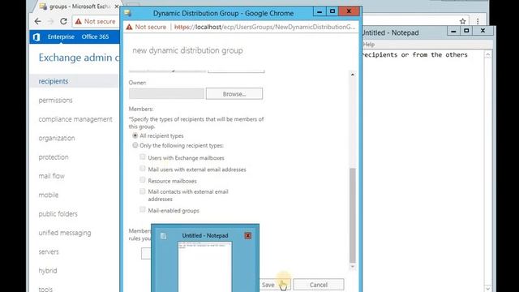
Task: Click the groups tab favicon in Chrome
Action: [43, 6]
